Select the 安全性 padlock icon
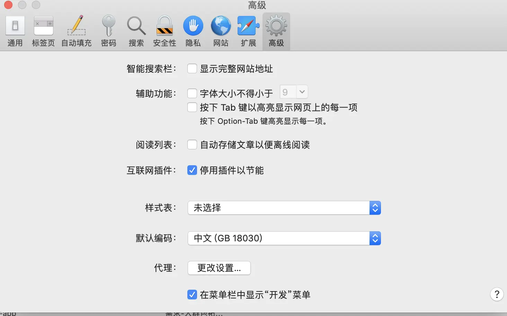The height and width of the screenshot is (316, 507). coord(164,31)
